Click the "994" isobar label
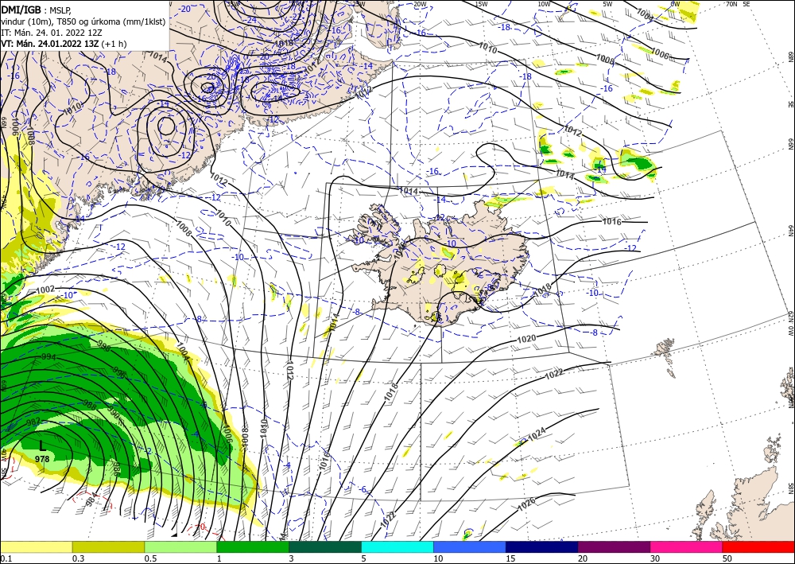795x564 pixels. (x=48, y=357)
